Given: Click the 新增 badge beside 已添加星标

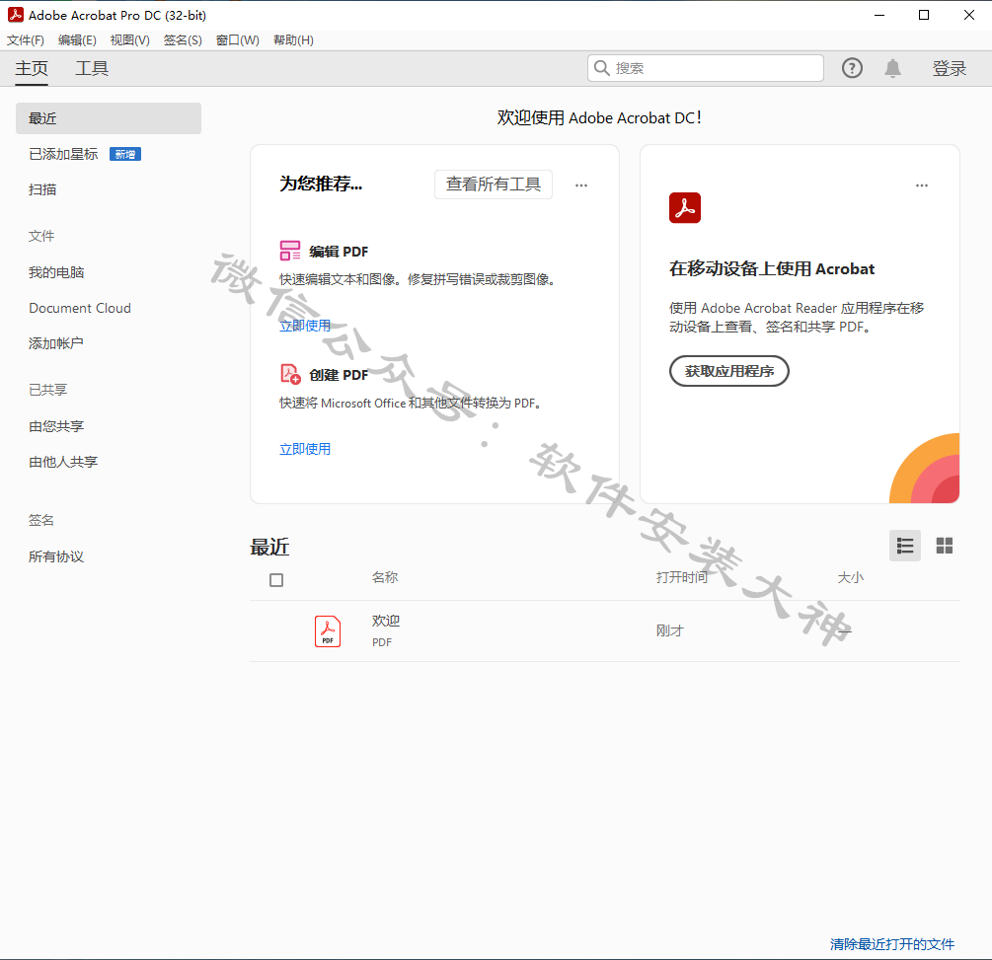Looking at the screenshot, I should (x=124, y=154).
